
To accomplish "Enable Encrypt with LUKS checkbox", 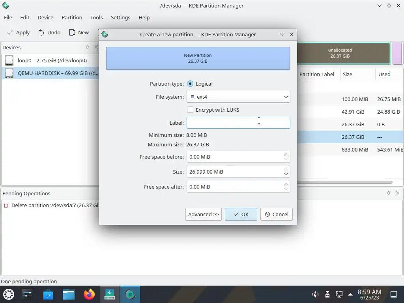I will 190,110.
